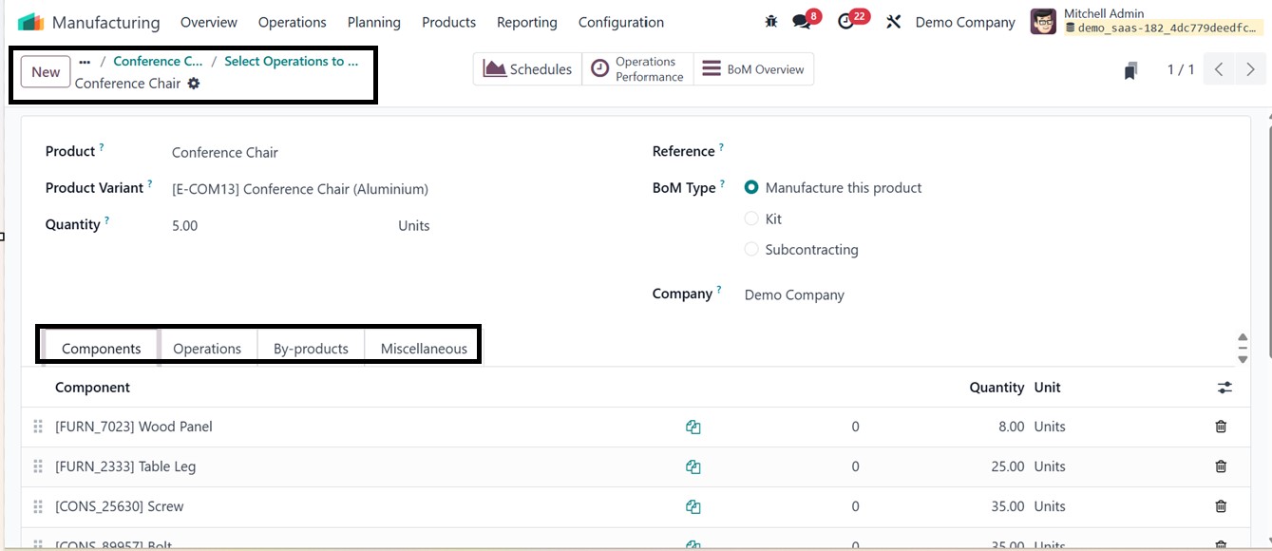Select the Kit BoM type
The width and height of the screenshot is (1272, 551).
pos(751,218)
